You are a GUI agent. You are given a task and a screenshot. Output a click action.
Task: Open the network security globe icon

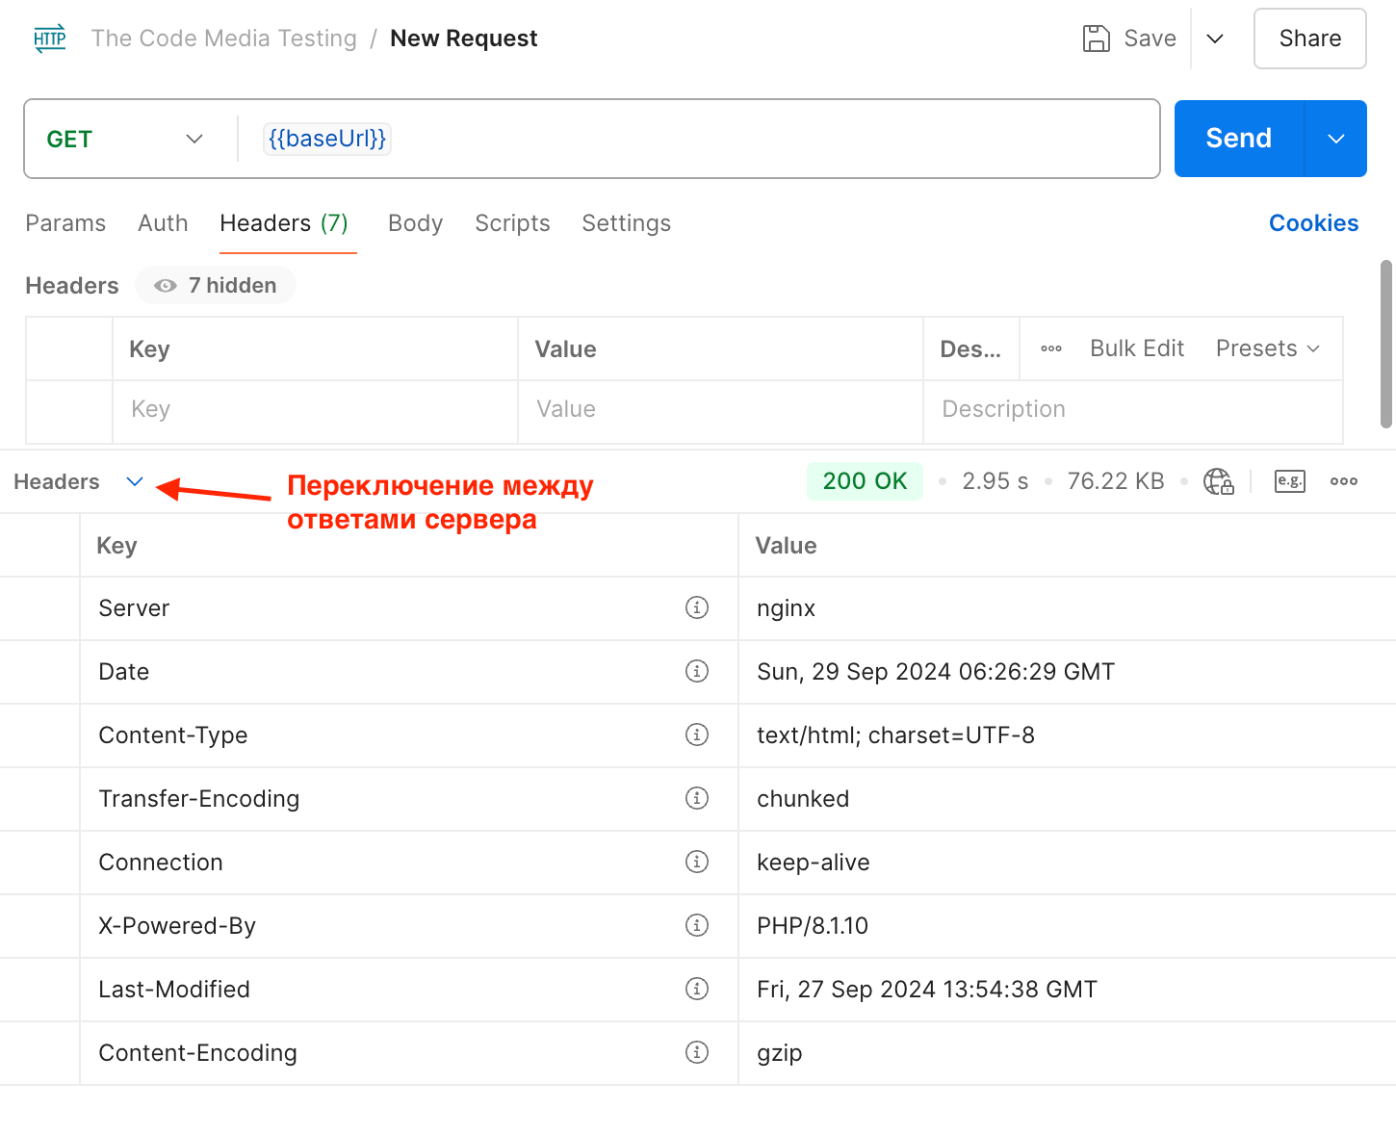click(x=1218, y=481)
